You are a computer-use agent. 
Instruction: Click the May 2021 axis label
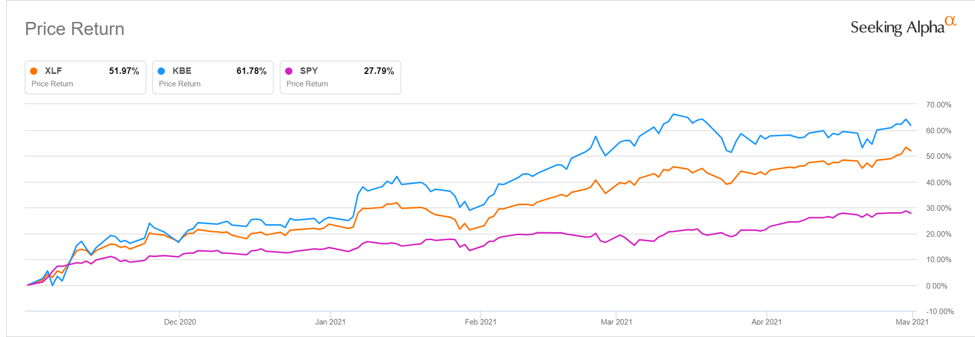(x=912, y=322)
